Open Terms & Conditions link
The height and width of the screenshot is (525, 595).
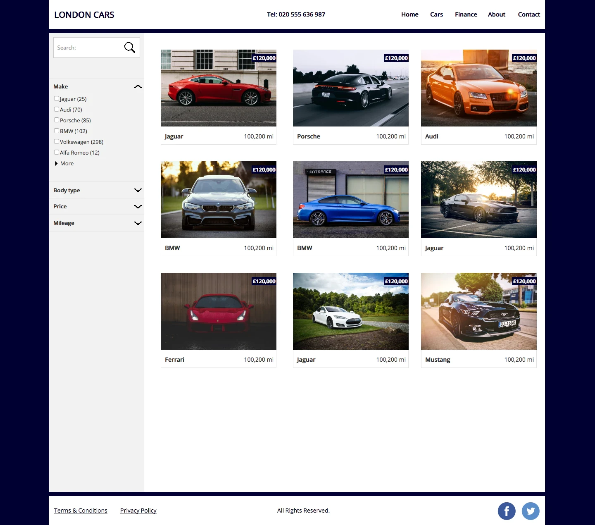[81, 511]
